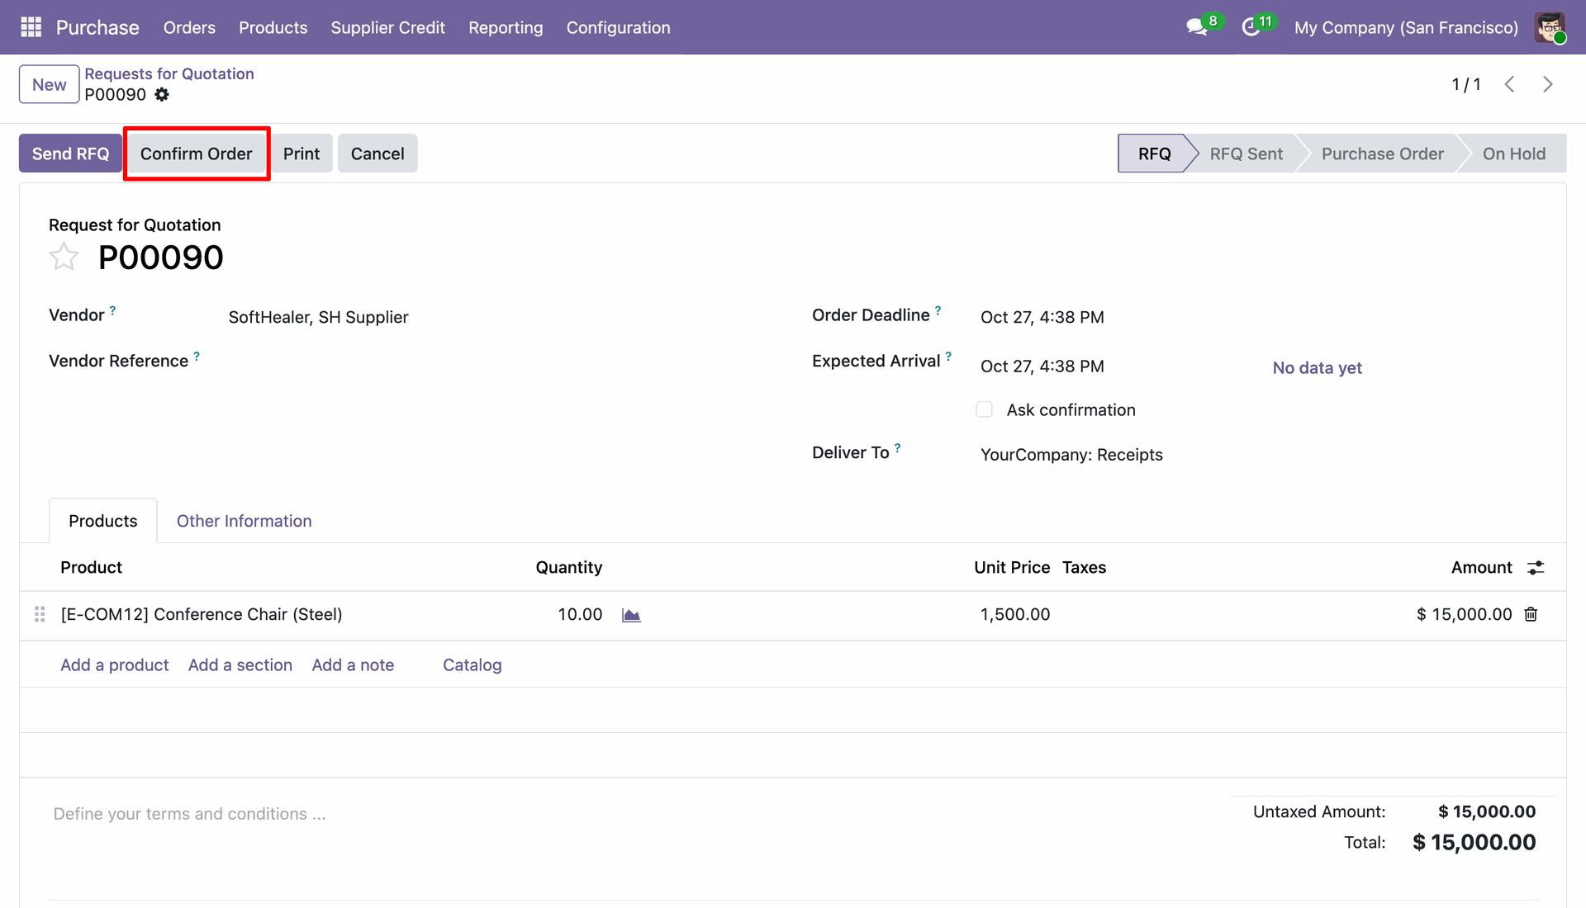The image size is (1586, 908).
Task: Click the Send RFQ button
Action: [x=70, y=154]
